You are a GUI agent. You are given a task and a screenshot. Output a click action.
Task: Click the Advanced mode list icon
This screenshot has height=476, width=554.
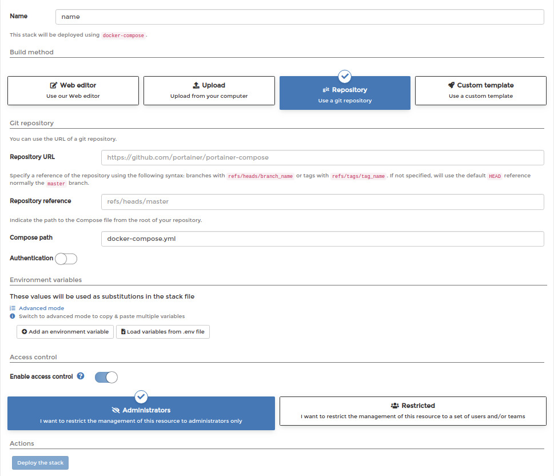pos(13,308)
